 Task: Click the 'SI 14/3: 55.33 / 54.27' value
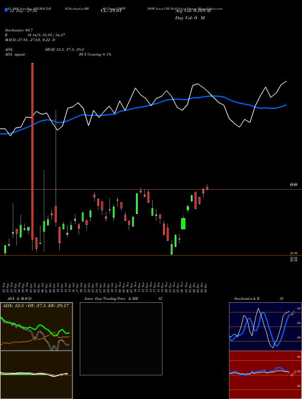[47, 35]
